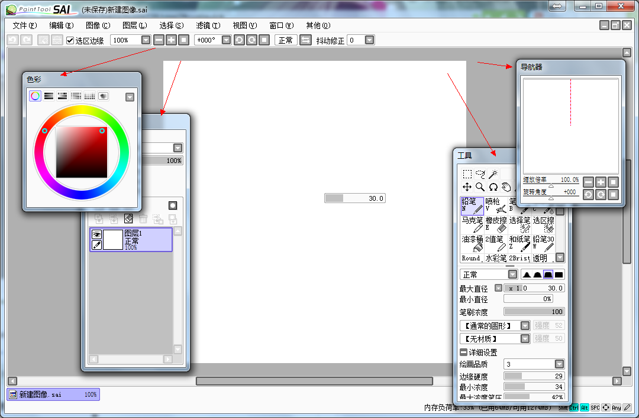The image size is (639, 418).
Task: Click the 最小直径 value field
Action: coord(528,299)
